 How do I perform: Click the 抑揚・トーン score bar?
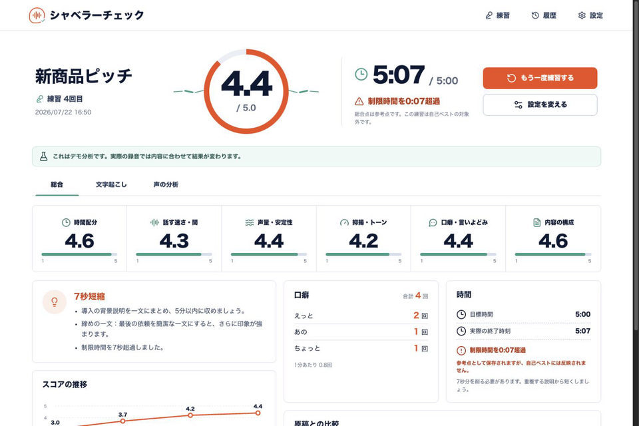tap(363, 254)
